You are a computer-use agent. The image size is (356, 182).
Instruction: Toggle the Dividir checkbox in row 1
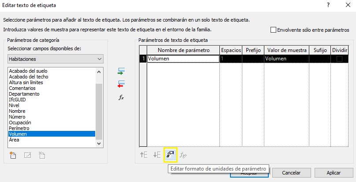(339, 59)
